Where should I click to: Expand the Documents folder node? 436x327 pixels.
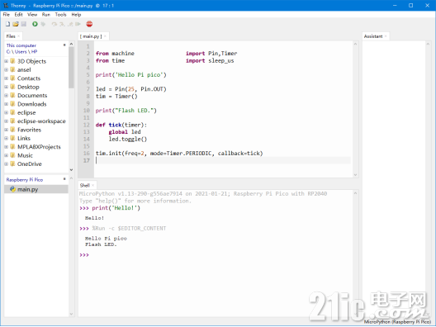coord(6,96)
